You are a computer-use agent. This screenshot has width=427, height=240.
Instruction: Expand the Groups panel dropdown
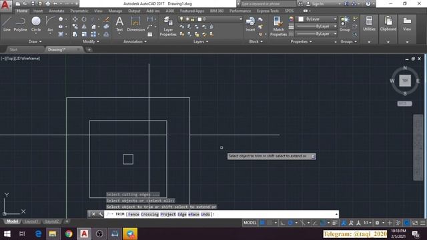[x=348, y=41]
